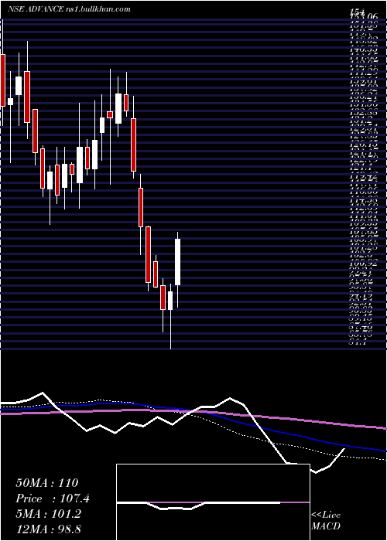Click the MACD histogram panel

click(213, 502)
